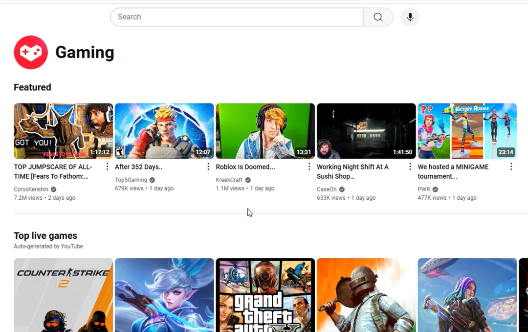Play the Fears To Fathom jumpscare thumbnail
528x332 pixels.
click(63, 131)
